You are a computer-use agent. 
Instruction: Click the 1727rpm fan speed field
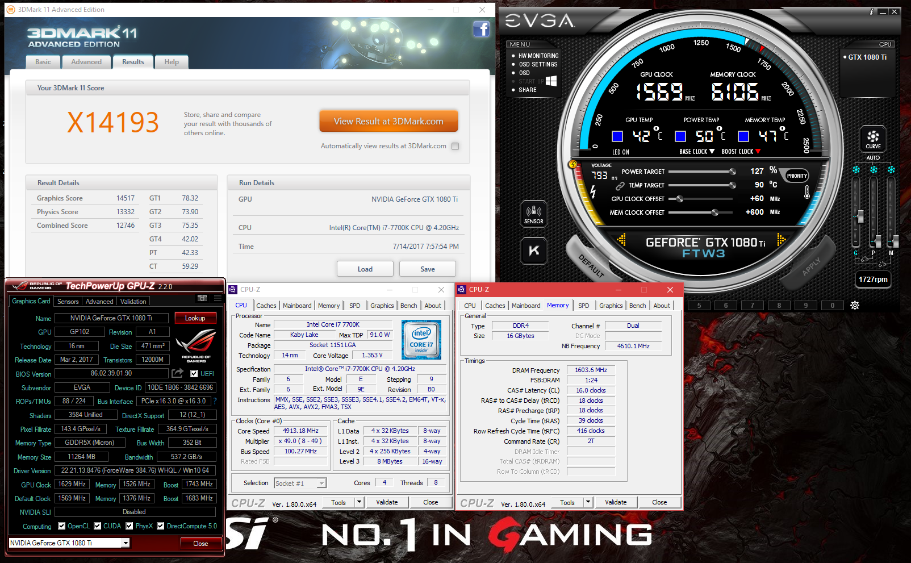pyautogui.click(x=873, y=280)
